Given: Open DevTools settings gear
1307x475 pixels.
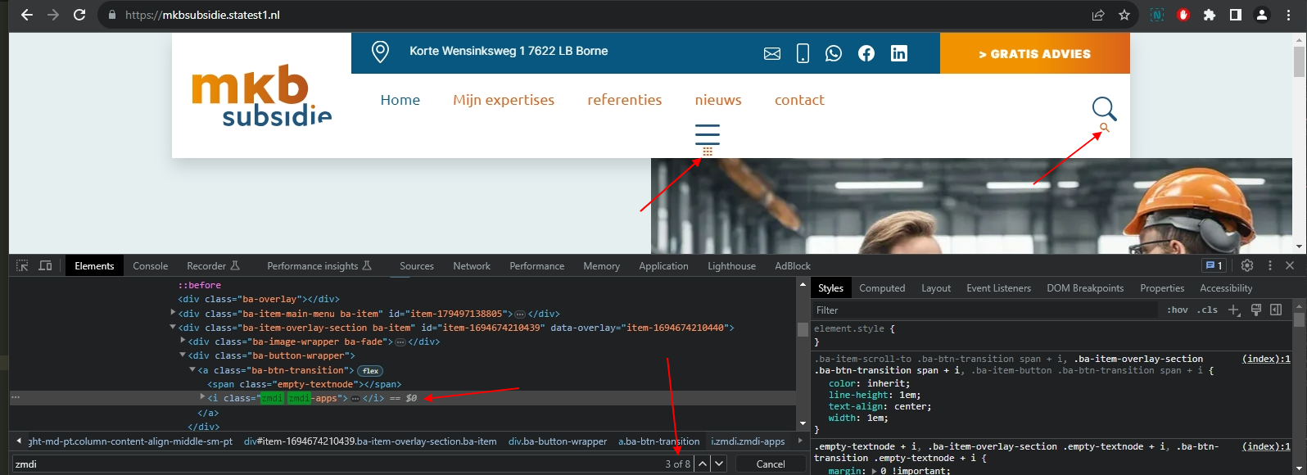Looking at the screenshot, I should (x=1247, y=265).
